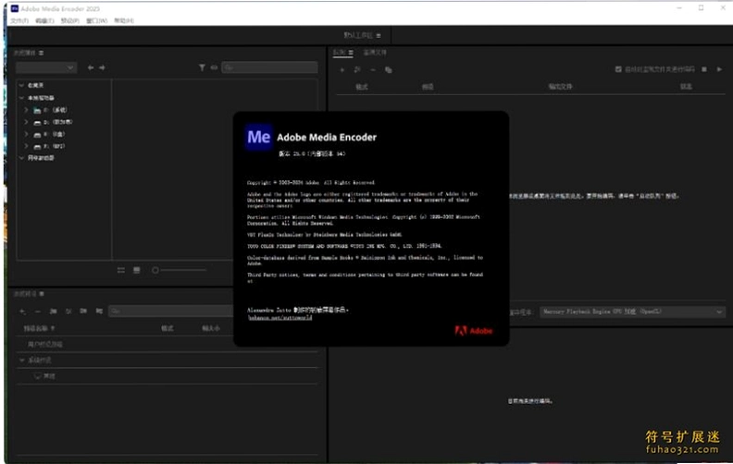733x464 pixels.
Task: Click the new preset group icon
Action: 54,311
